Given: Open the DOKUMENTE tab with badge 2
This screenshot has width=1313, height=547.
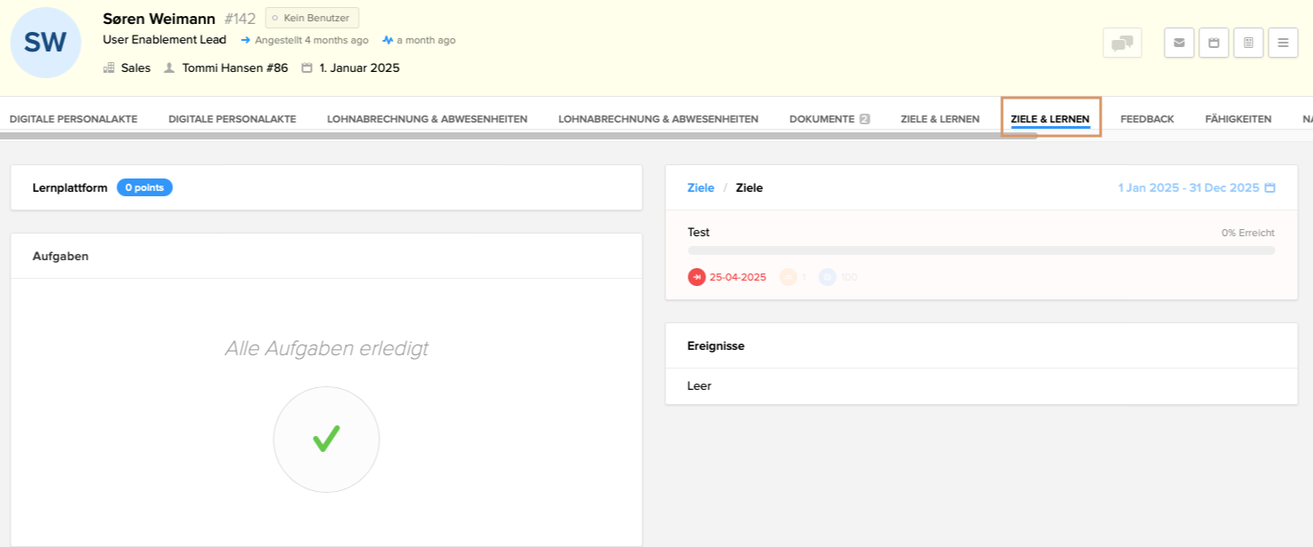Looking at the screenshot, I should coord(828,118).
